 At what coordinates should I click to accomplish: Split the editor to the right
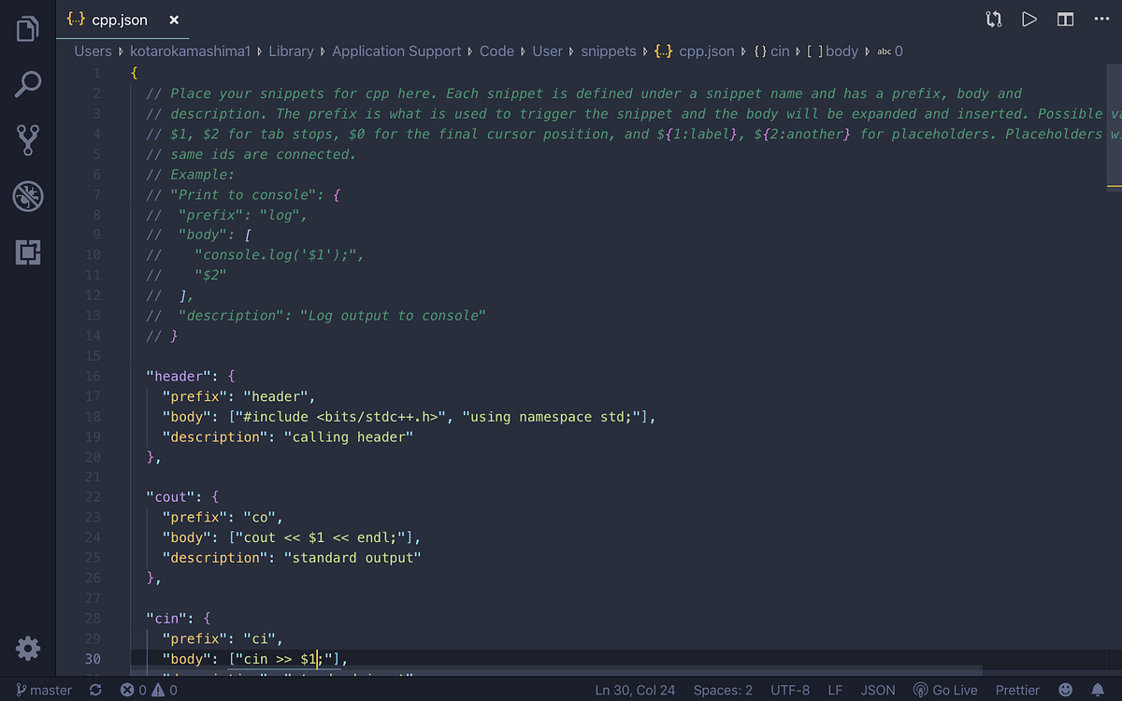click(1065, 19)
